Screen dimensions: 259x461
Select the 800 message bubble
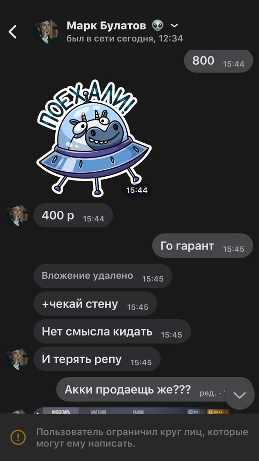click(x=218, y=61)
